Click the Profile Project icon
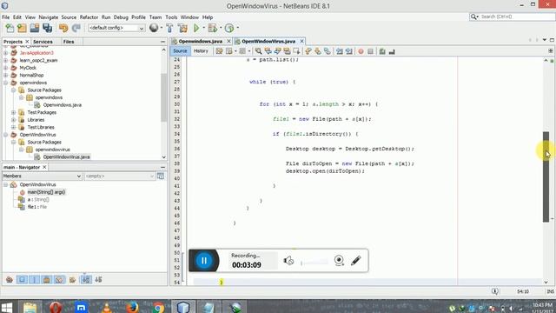556x313 pixels. pos(229,28)
